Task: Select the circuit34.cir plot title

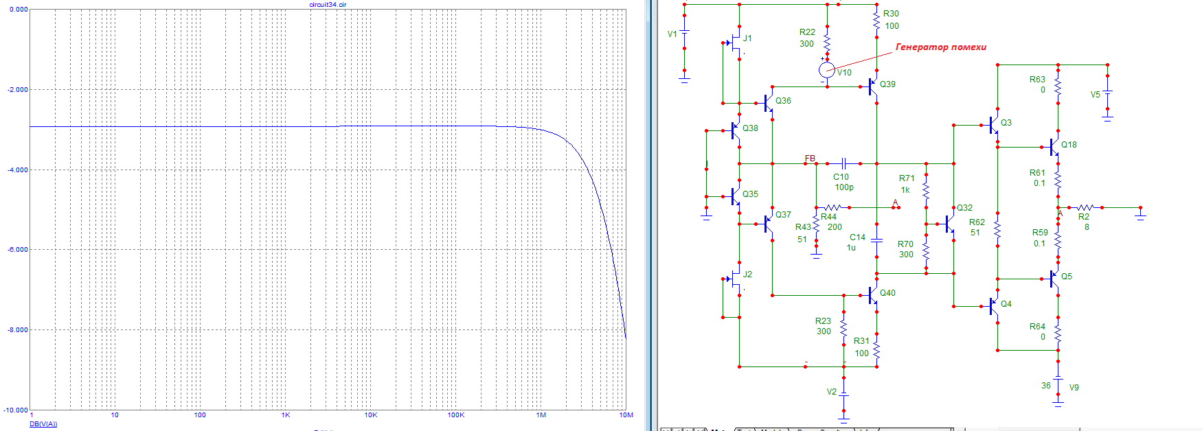Action: tap(328, 4)
